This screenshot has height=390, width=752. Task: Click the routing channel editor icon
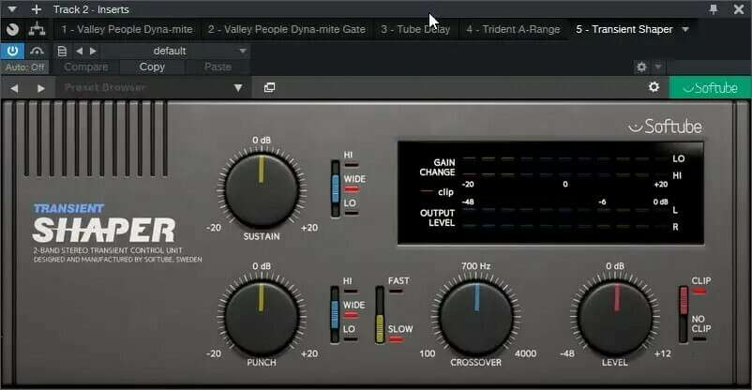coord(37,29)
